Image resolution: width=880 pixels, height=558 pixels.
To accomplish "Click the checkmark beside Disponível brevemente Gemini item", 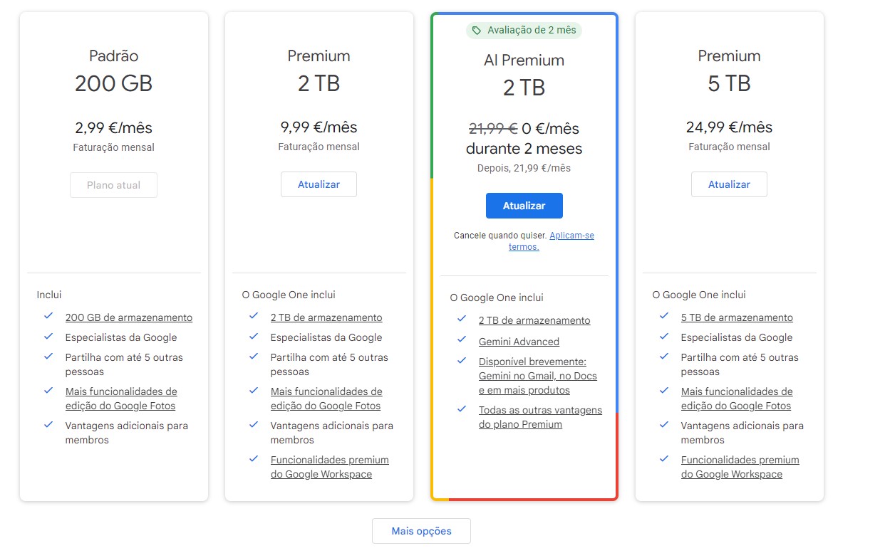I will click(x=462, y=361).
